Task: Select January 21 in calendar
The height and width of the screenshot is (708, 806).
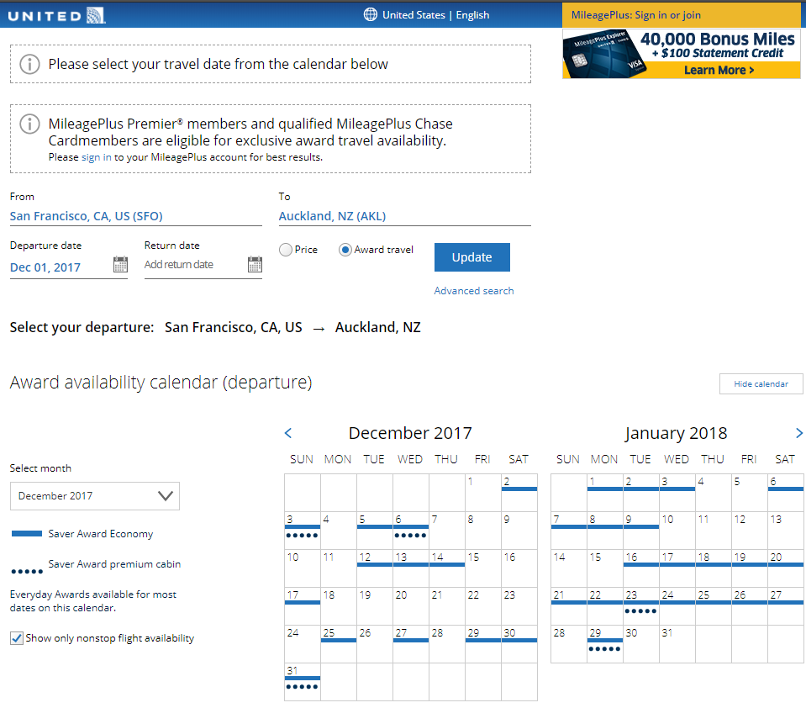Action: coord(569,605)
